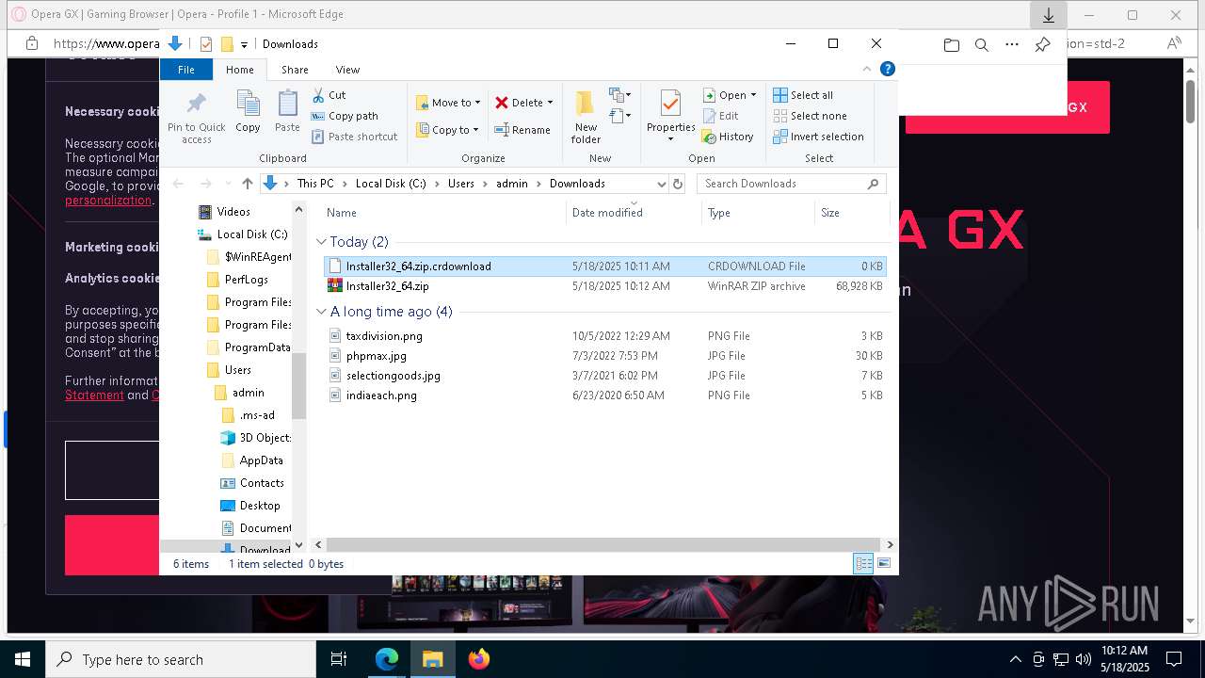Expand address bar history dropdown
The width and height of the screenshot is (1205, 678).
[662, 184]
